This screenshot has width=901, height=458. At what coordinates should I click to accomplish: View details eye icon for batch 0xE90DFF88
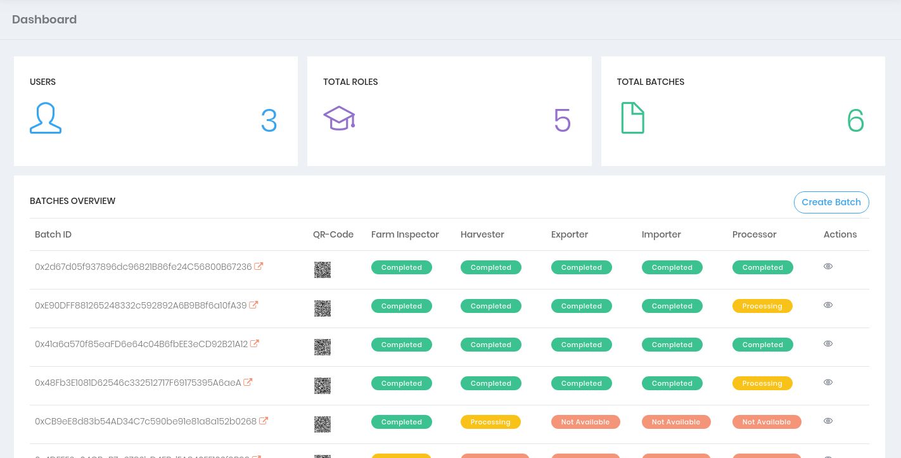point(828,305)
